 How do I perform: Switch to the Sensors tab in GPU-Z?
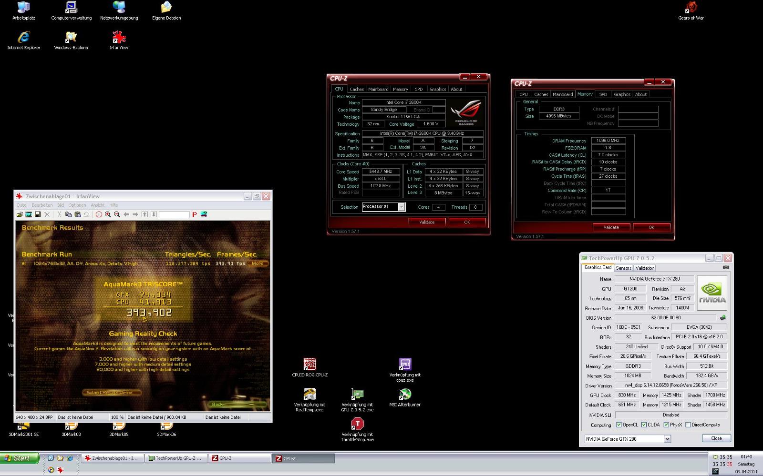(623, 268)
